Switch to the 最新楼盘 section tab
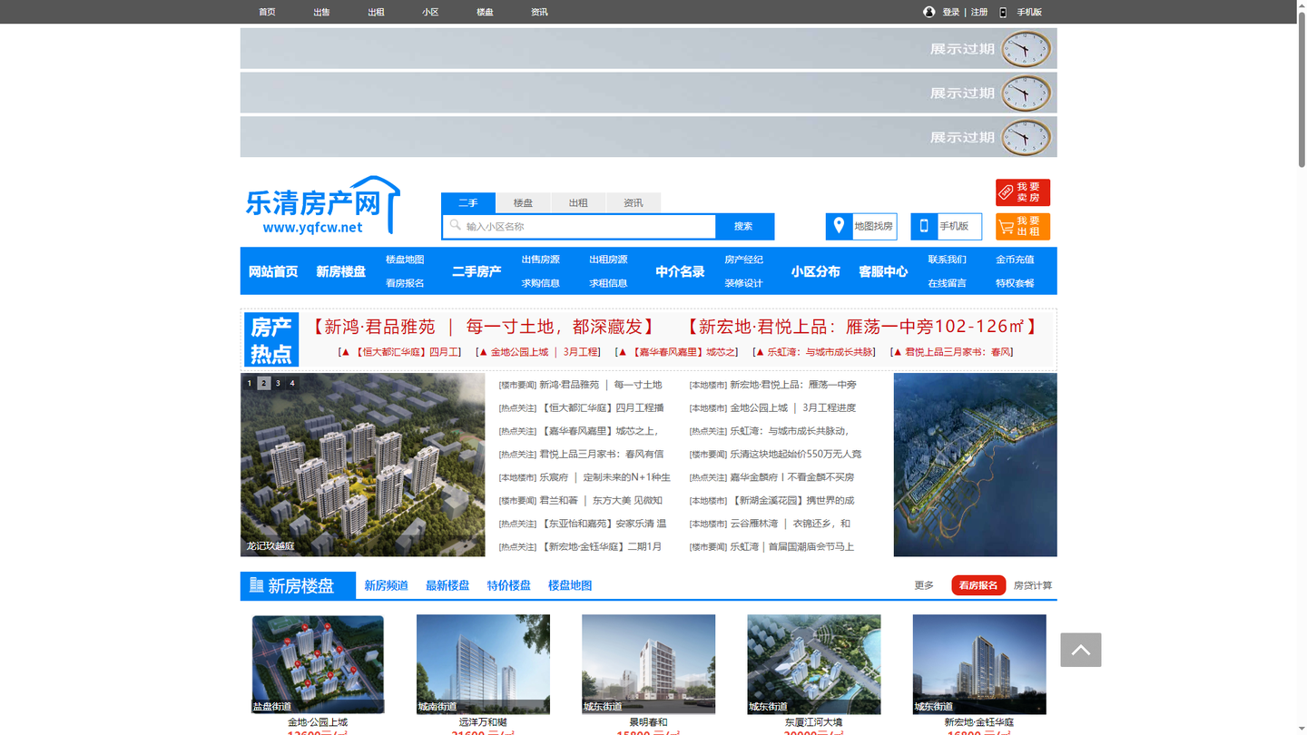 [x=447, y=586]
